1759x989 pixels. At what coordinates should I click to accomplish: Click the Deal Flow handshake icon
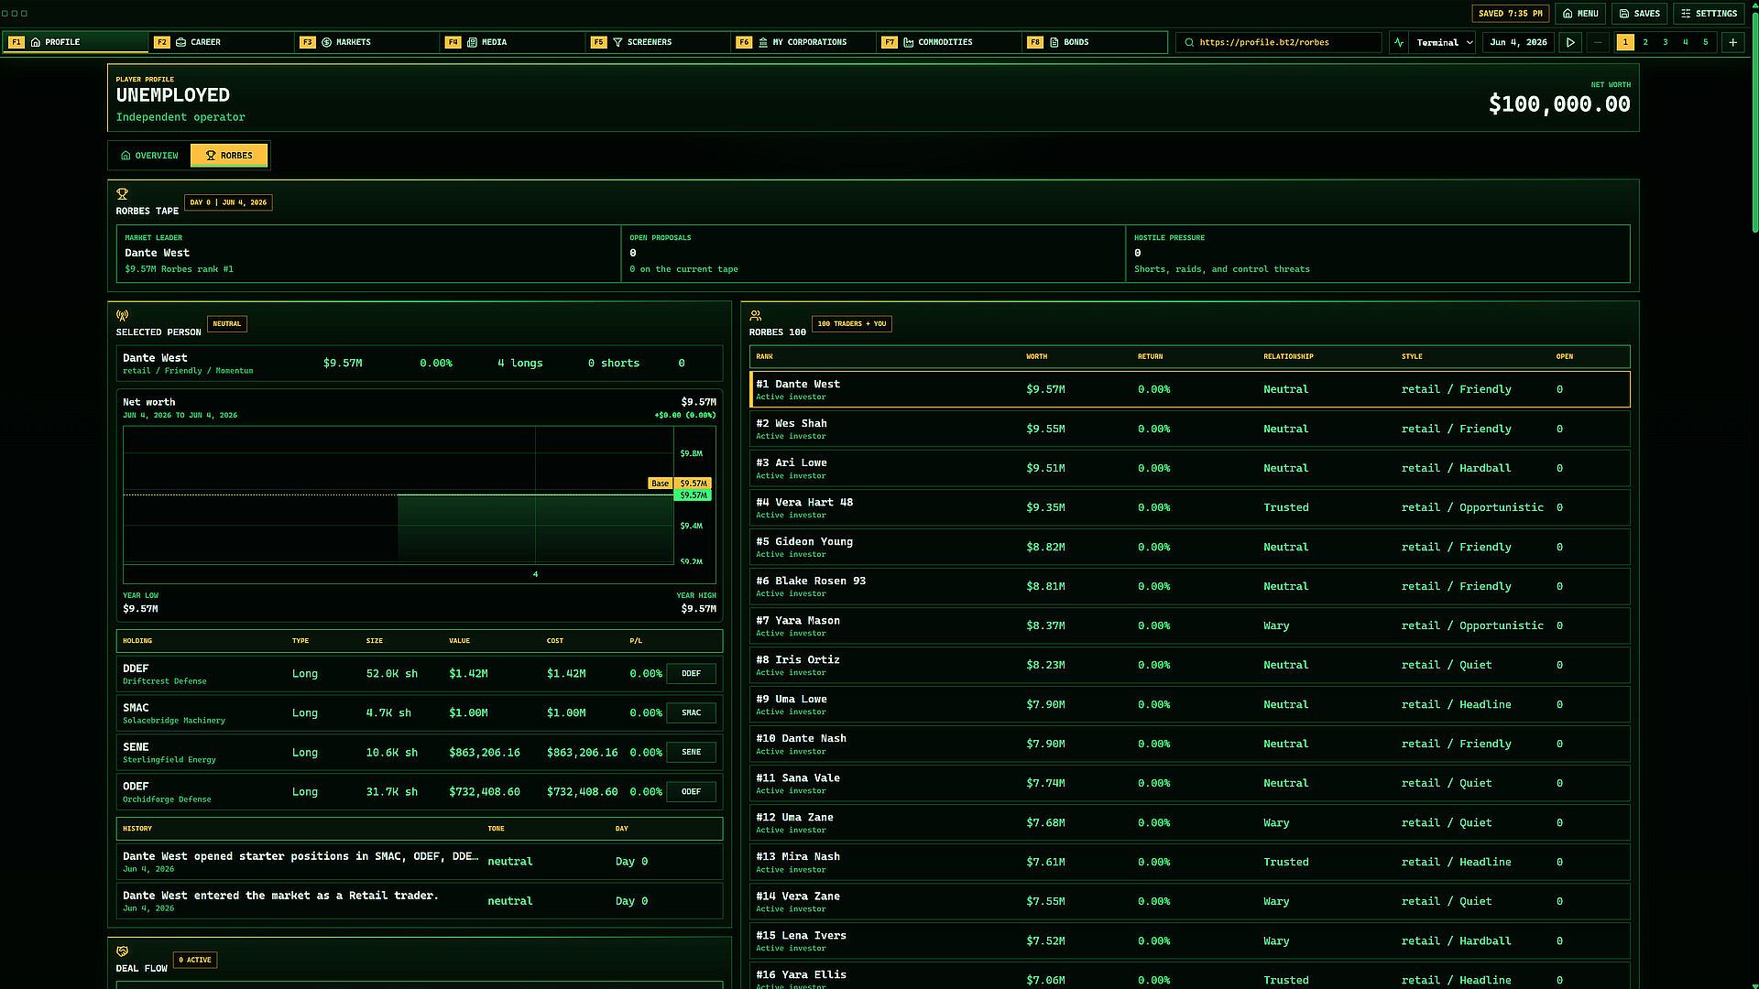coord(122,951)
